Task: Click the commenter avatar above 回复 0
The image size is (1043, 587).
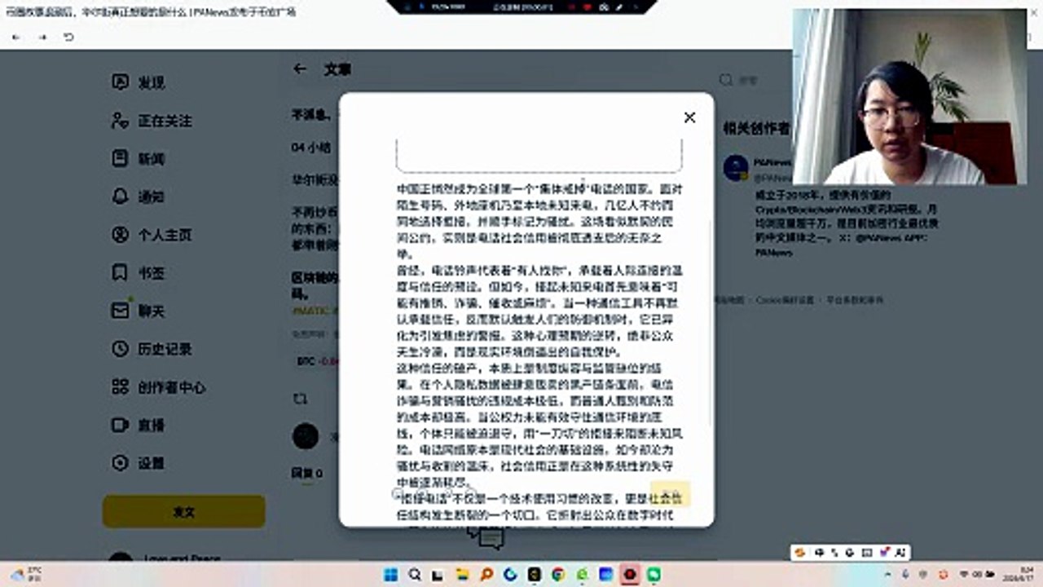Action: click(306, 436)
